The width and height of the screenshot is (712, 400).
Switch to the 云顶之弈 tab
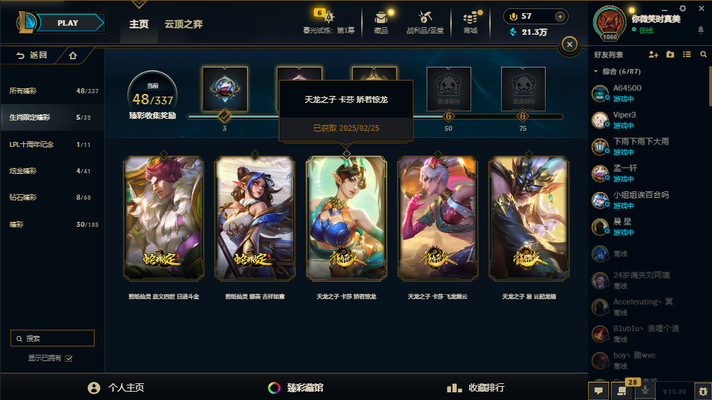point(184,24)
